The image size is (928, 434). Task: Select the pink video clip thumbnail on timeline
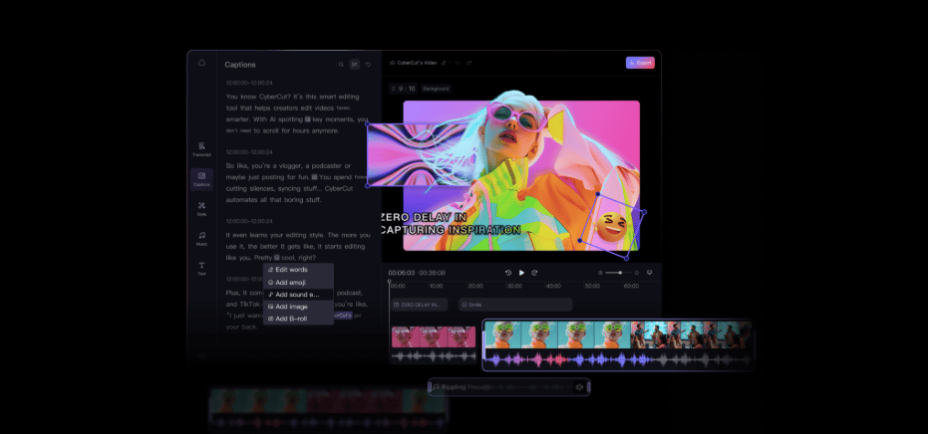(434, 336)
